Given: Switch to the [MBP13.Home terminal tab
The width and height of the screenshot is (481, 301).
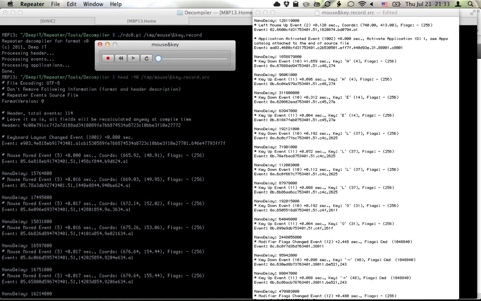Looking at the screenshot, I should (x=141, y=21).
